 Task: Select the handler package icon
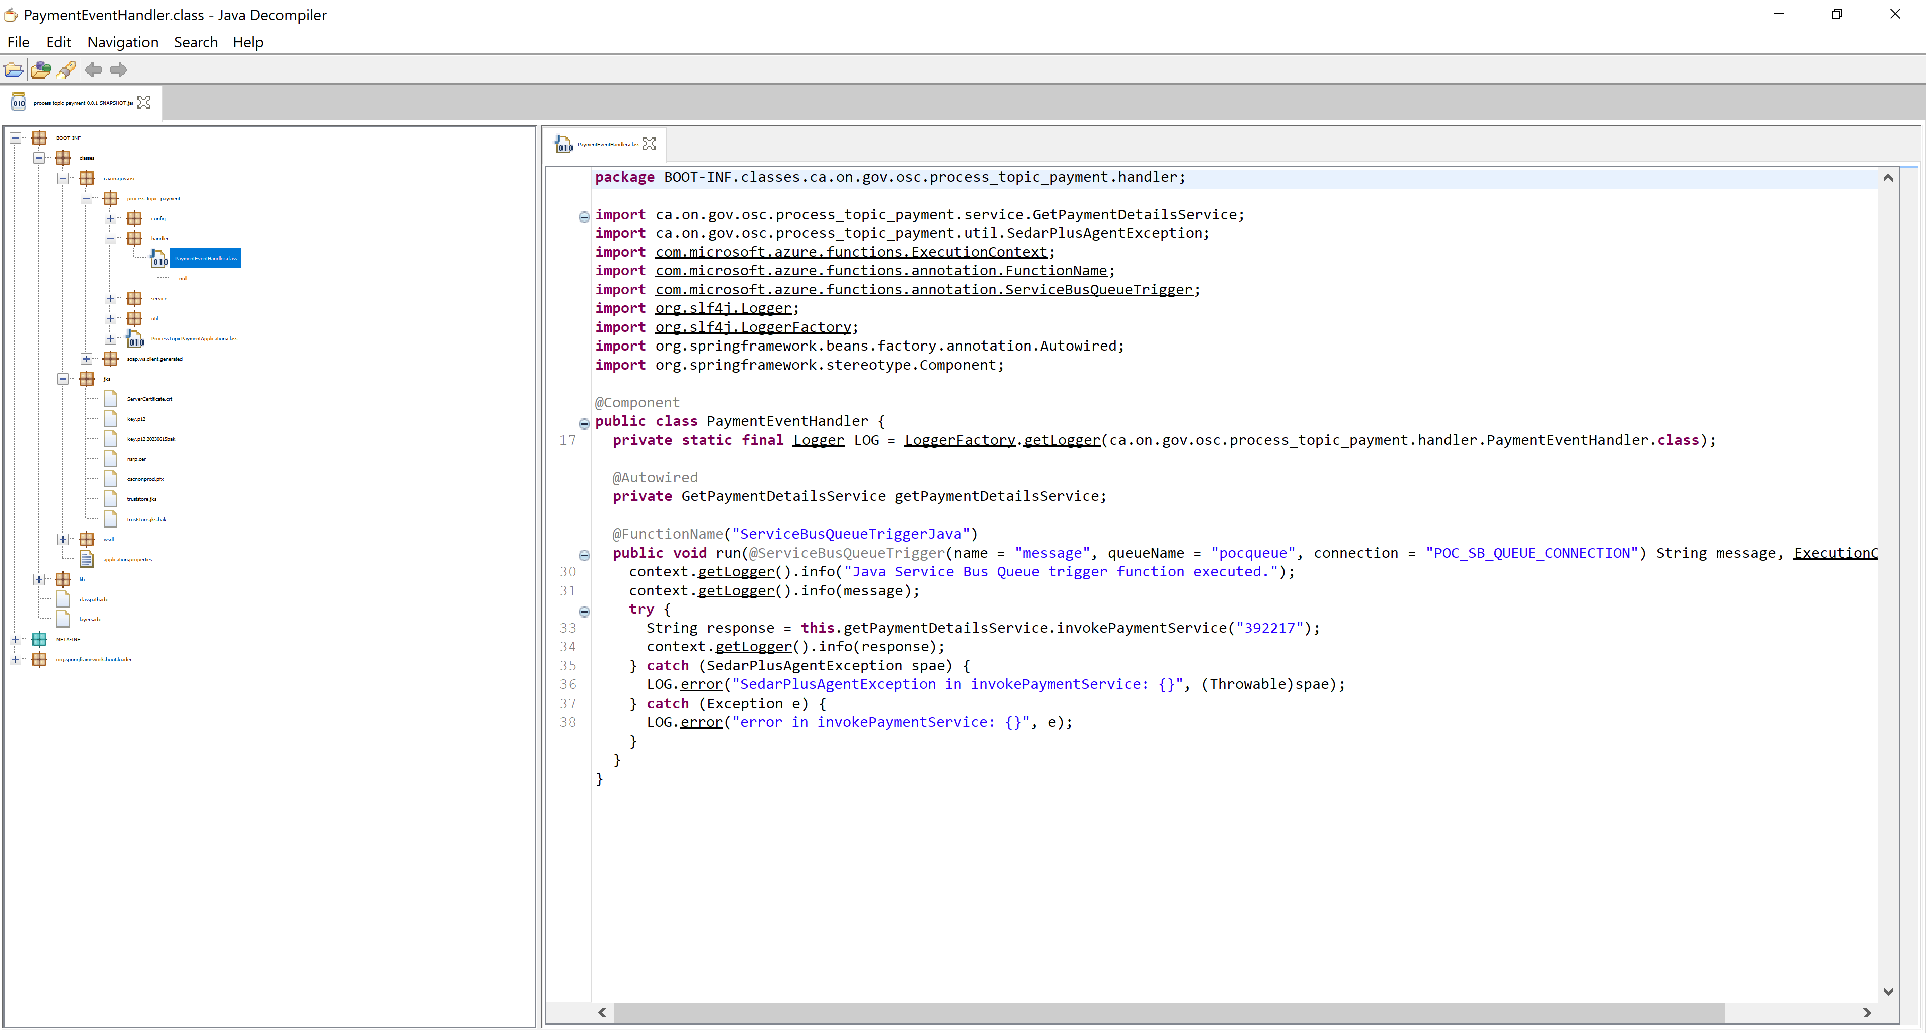(134, 238)
